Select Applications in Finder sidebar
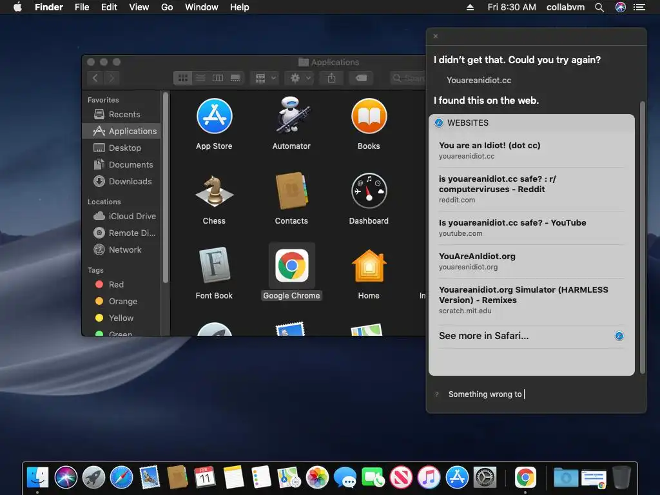 (121, 131)
